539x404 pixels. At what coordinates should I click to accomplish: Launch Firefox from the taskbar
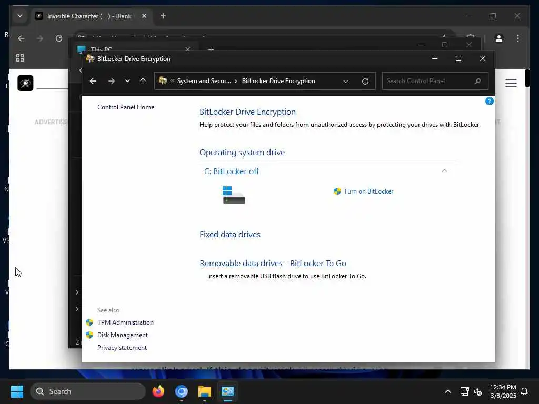(158, 391)
